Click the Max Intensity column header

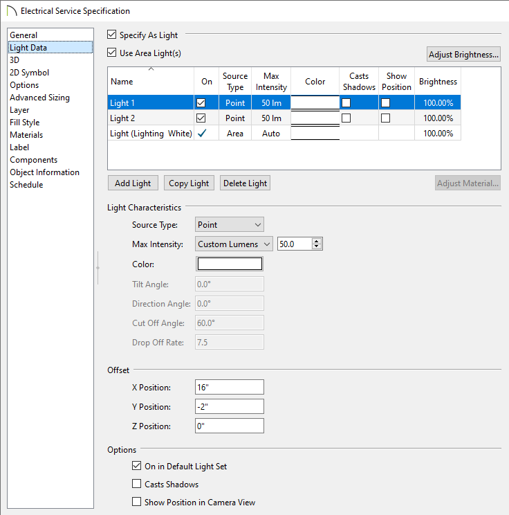point(271,82)
